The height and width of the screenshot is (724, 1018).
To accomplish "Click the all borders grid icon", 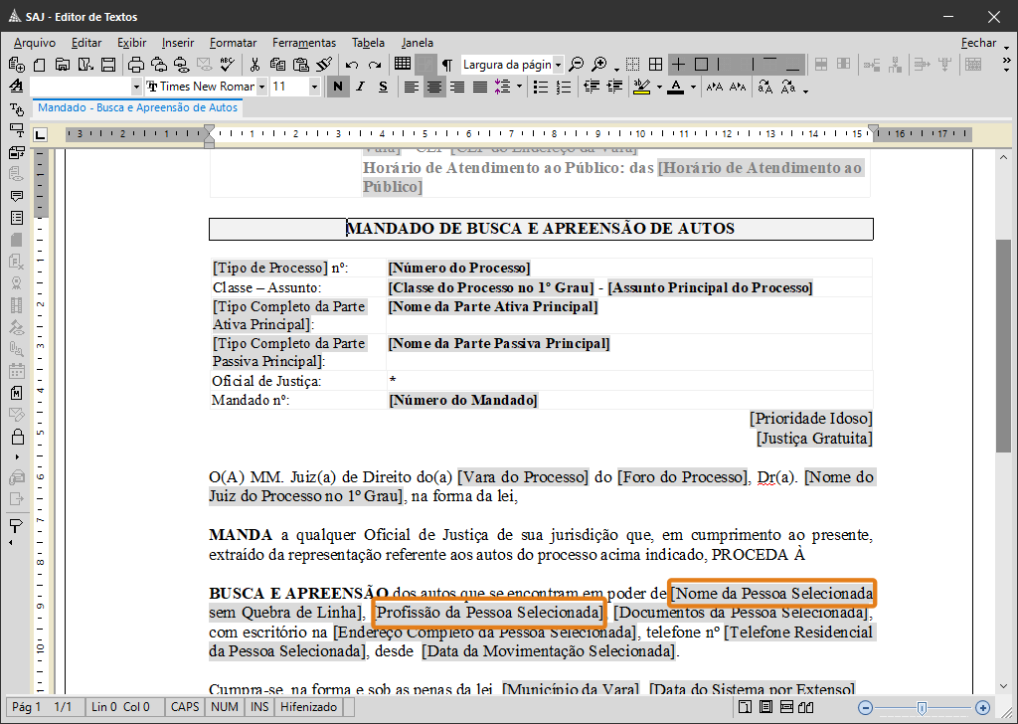I will pyautogui.click(x=656, y=65).
